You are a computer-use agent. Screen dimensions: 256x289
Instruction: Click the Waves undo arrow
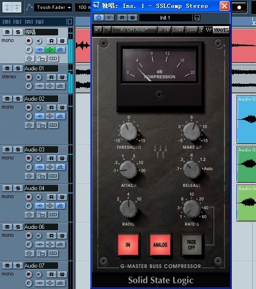click(98, 30)
